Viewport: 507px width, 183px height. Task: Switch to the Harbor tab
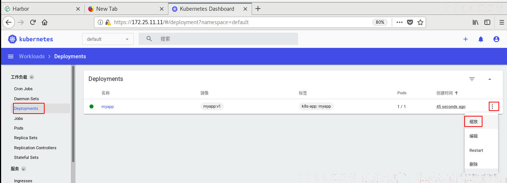pos(42,9)
